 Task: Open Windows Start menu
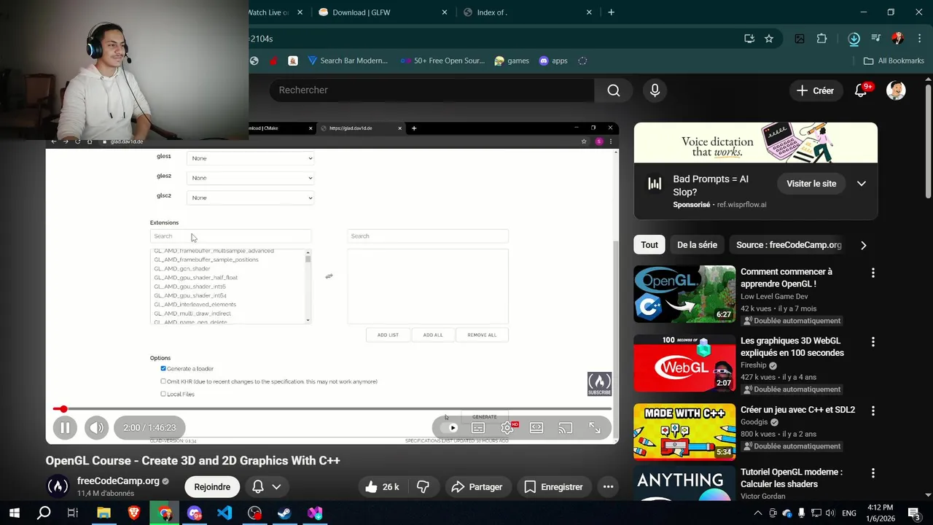[x=15, y=513]
